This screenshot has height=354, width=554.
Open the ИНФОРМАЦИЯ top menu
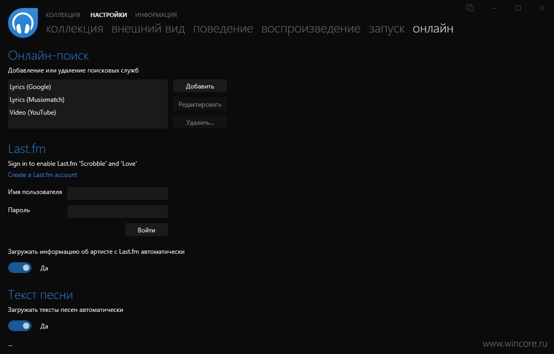point(156,15)
